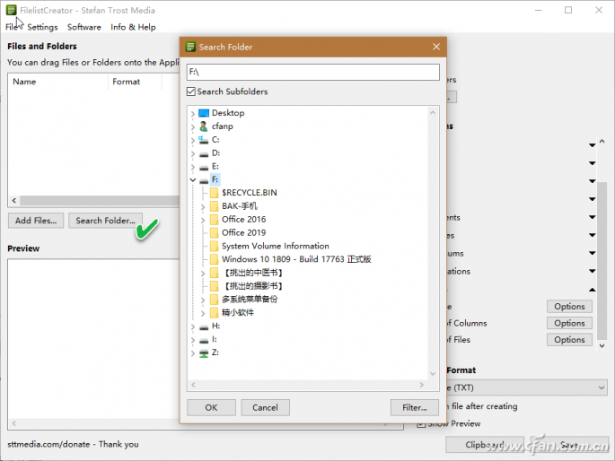615x461 pixels.
Task: Expand the Office 2016 folder node
Action: (x=203, y=220)
